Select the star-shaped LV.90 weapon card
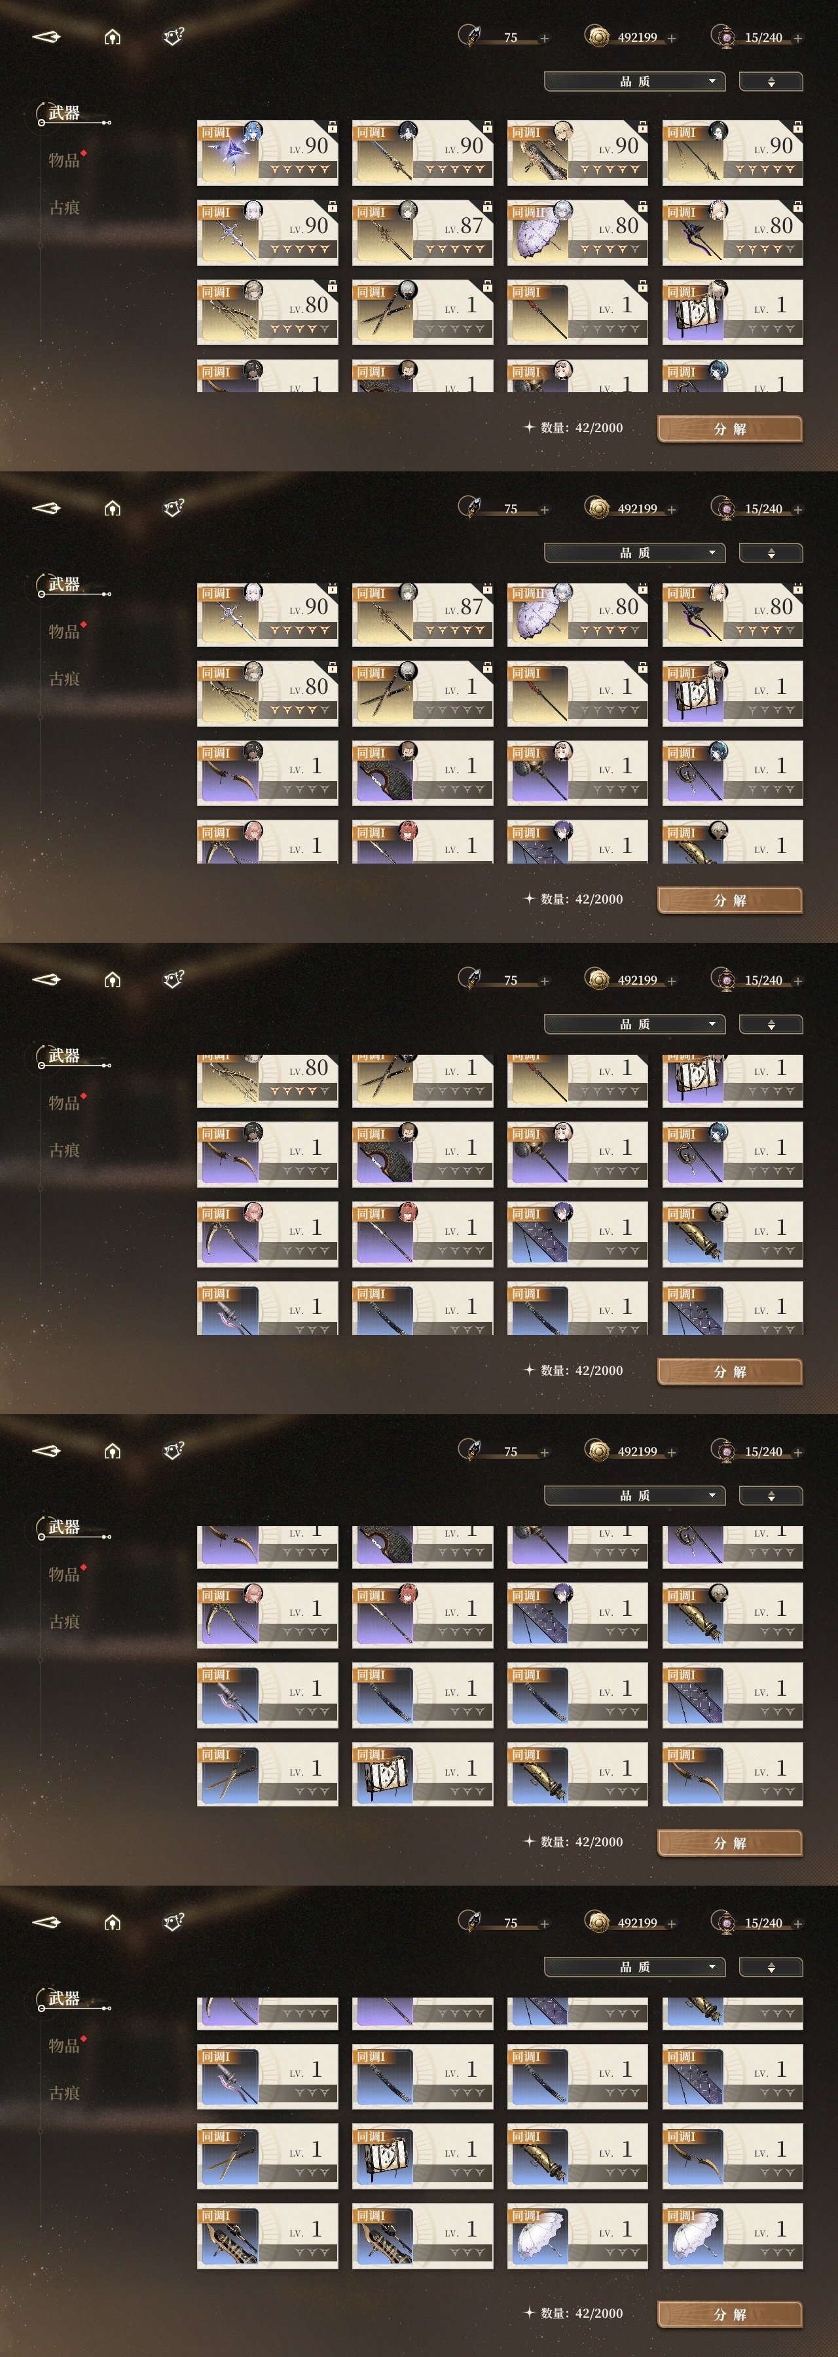838x2357 pixels. point(267,153)
